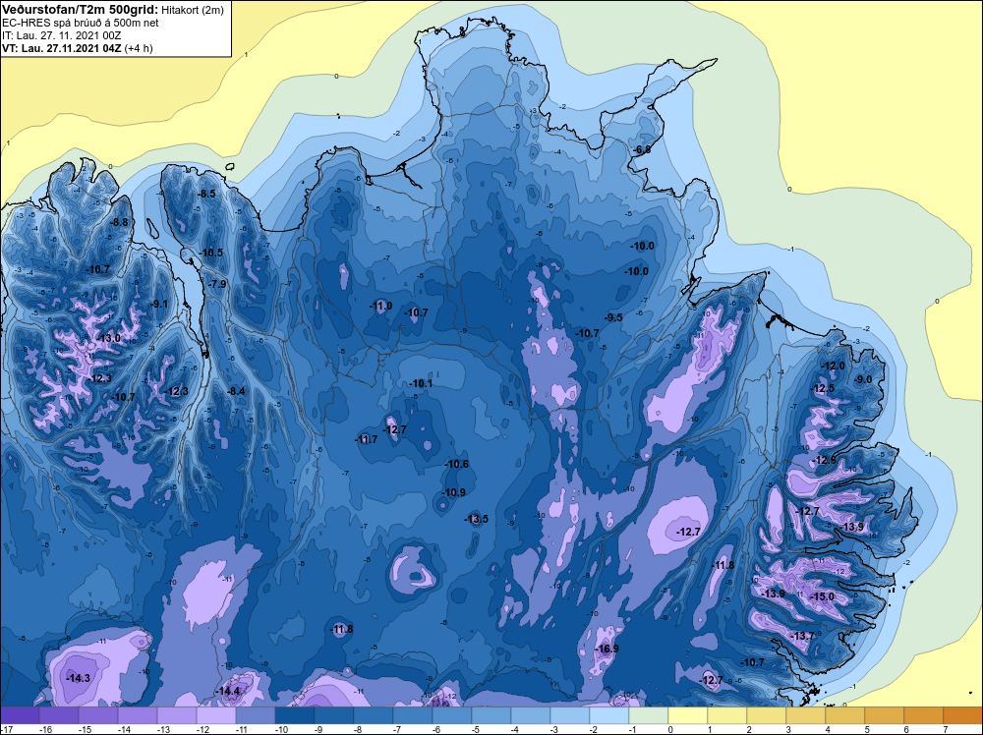Click the -8.8 temperature value
The width and height of the screenshot is (983, 735).
tap(119, 222)
